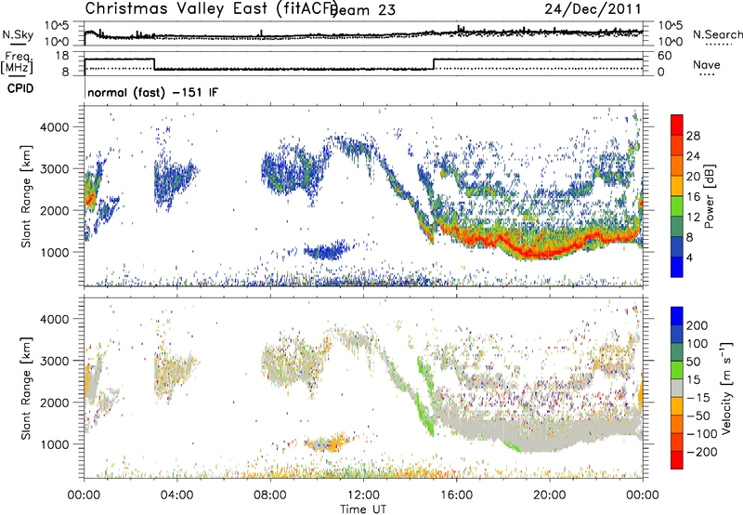The height and width of the screenshot is (515, 743).
Task: Click the text 'normal (fast) -151 IF'
Action: point(153,92)
